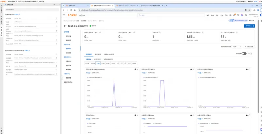Open the refresh interval dropdown
The image size is (262, 134).
tap(237, 47)
